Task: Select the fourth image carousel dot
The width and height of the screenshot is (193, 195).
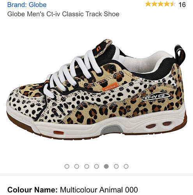Action: pyautogui.click(x=96, y=166)
